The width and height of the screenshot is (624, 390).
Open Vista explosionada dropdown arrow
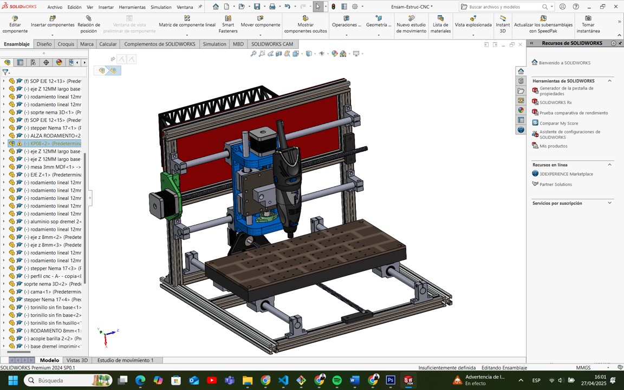(473, 35)
